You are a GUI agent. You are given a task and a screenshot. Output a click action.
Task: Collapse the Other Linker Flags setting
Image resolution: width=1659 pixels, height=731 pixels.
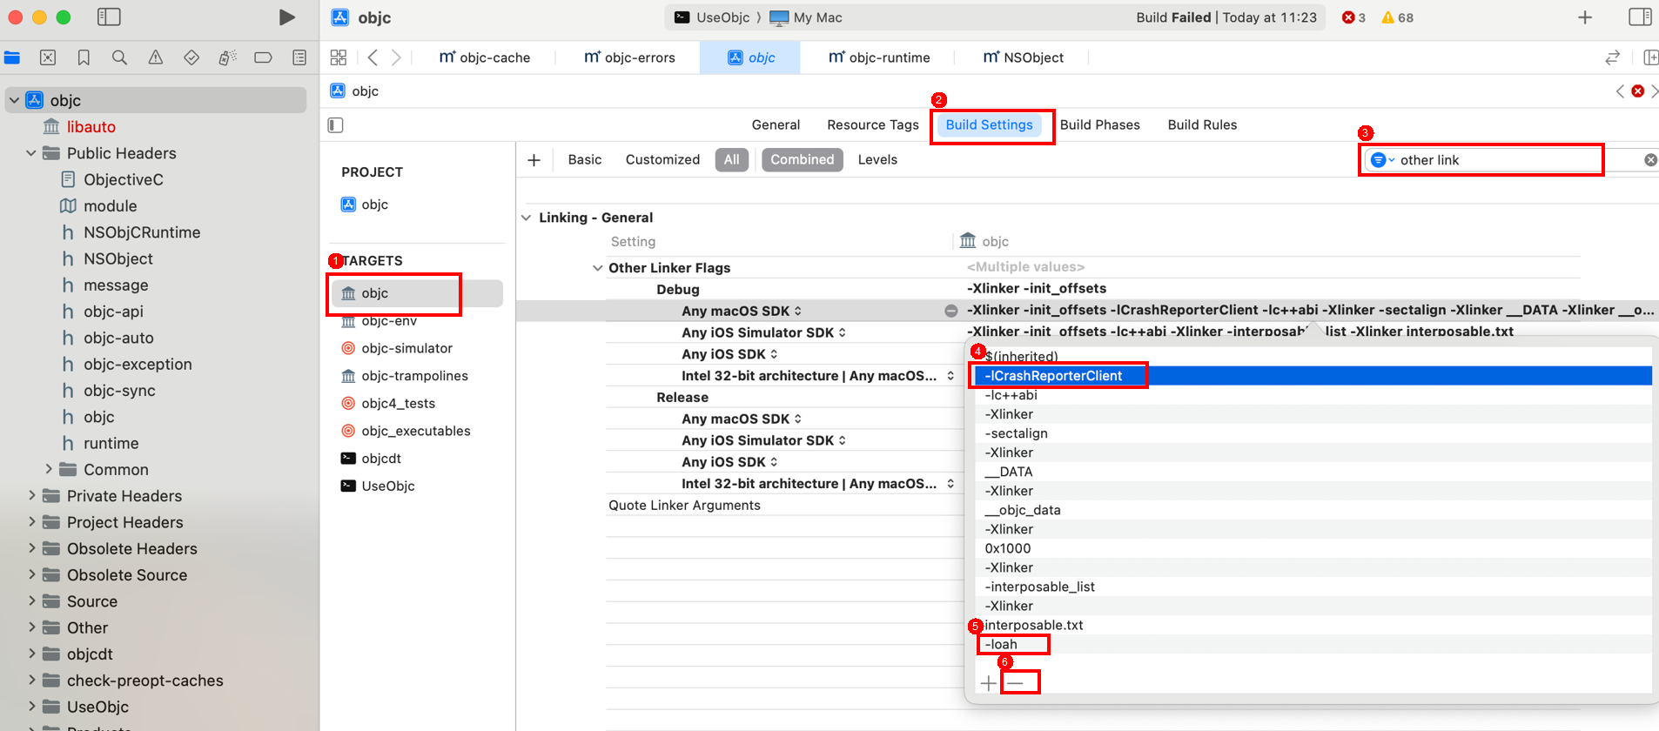point(598,268)
